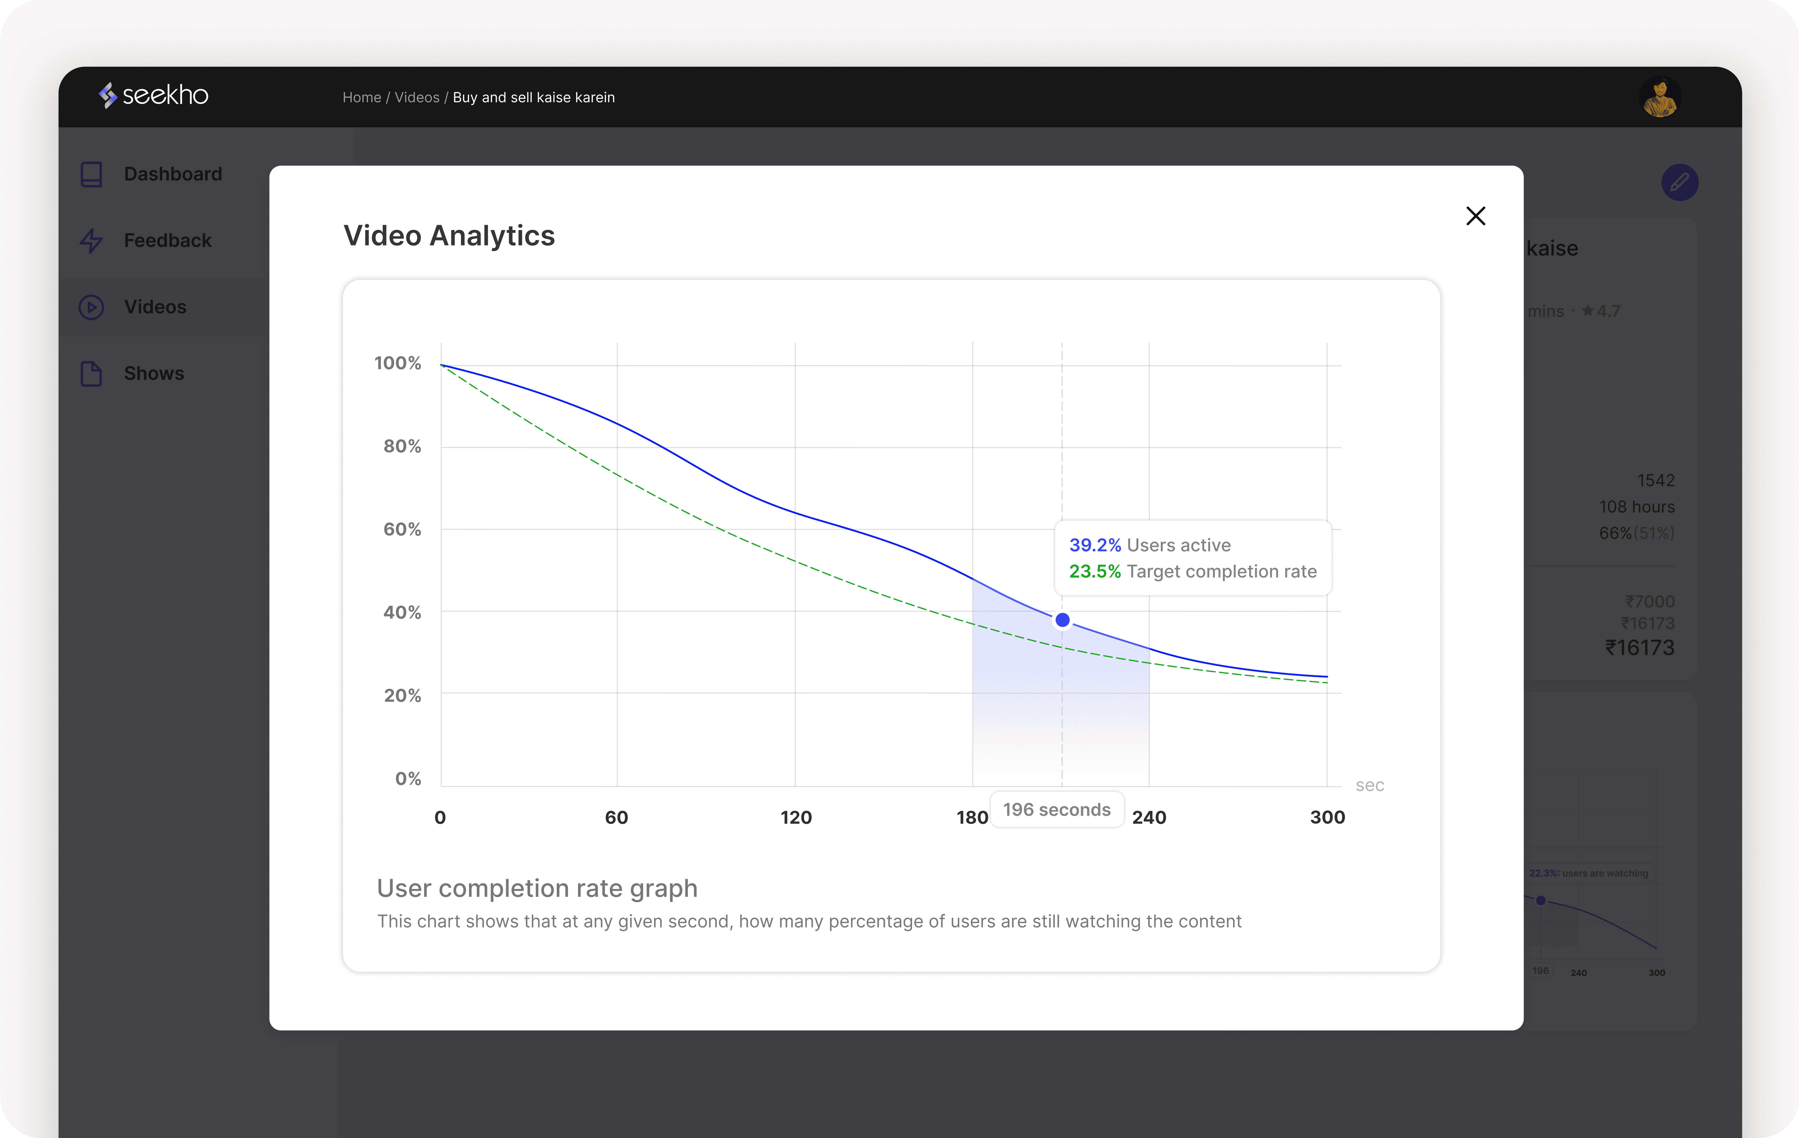Click the Feedback lightning bolt icon
Screen dimensions: 1799x1138
click(91, 241)
